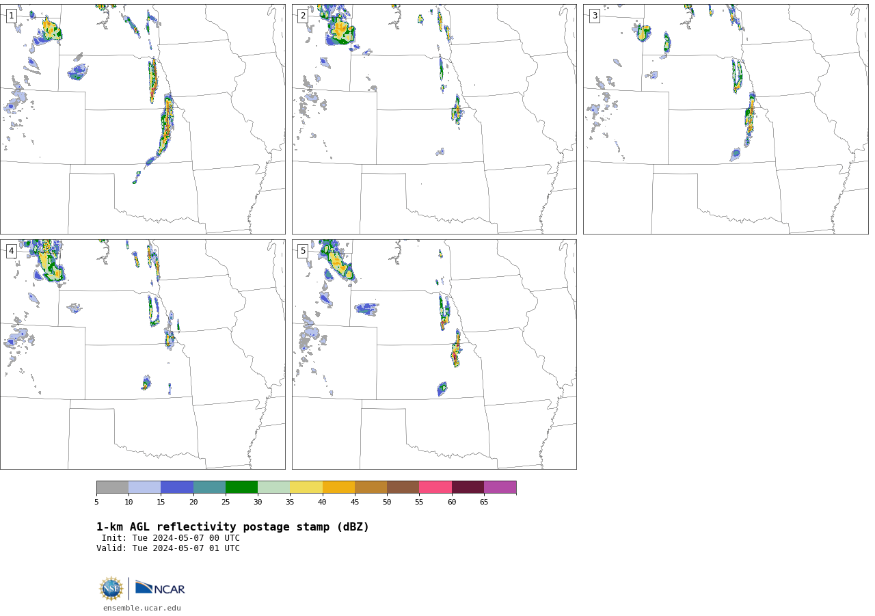The height and width of the screenshot is (616, 875).
Task: Select the yellow 35-40 dBZ swatch
Action: pos(306,487)
